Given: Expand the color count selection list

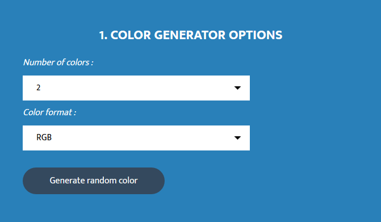Looking at the screenshot, I should pos(136,88).
